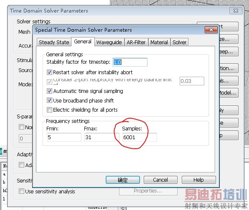Viewport: 249px width, 210px height.
Task: Close the Special Time Domain Solver dialog
Action: [211, 30]
